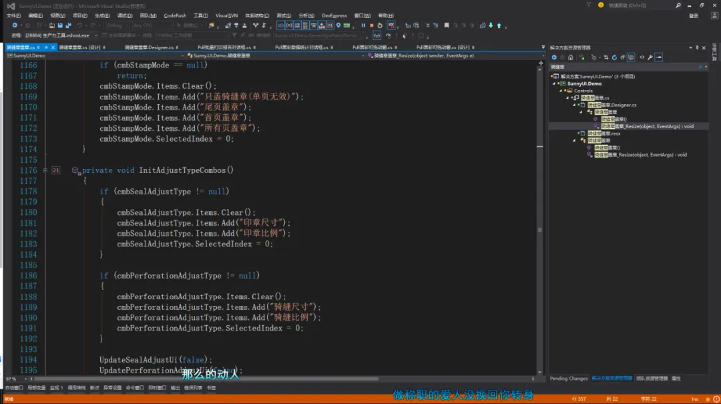Click the Navigate Backward arrow icon
The image size is (721, 404).
15,25
